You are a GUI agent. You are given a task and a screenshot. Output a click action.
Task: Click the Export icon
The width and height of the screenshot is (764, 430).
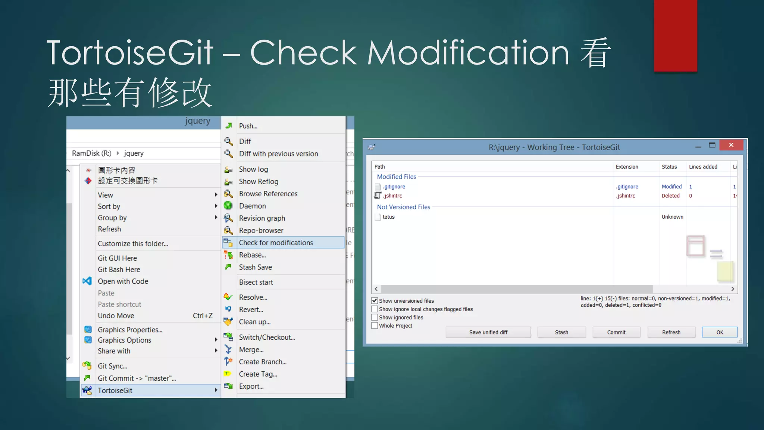click(228, 386)
